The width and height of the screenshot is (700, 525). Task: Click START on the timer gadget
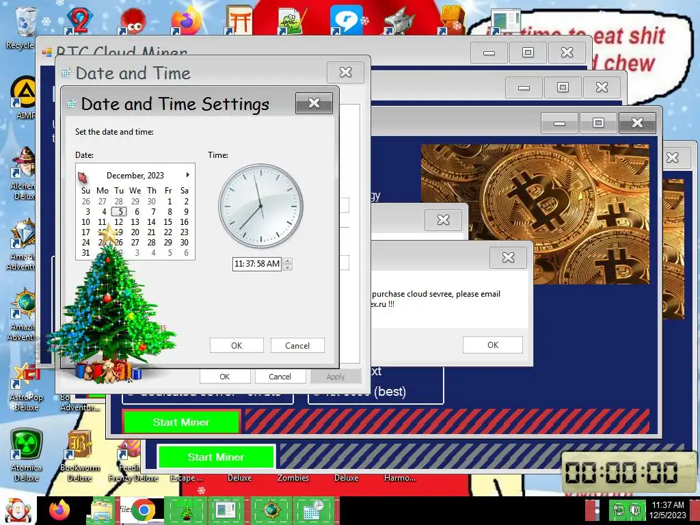[686, 466]
